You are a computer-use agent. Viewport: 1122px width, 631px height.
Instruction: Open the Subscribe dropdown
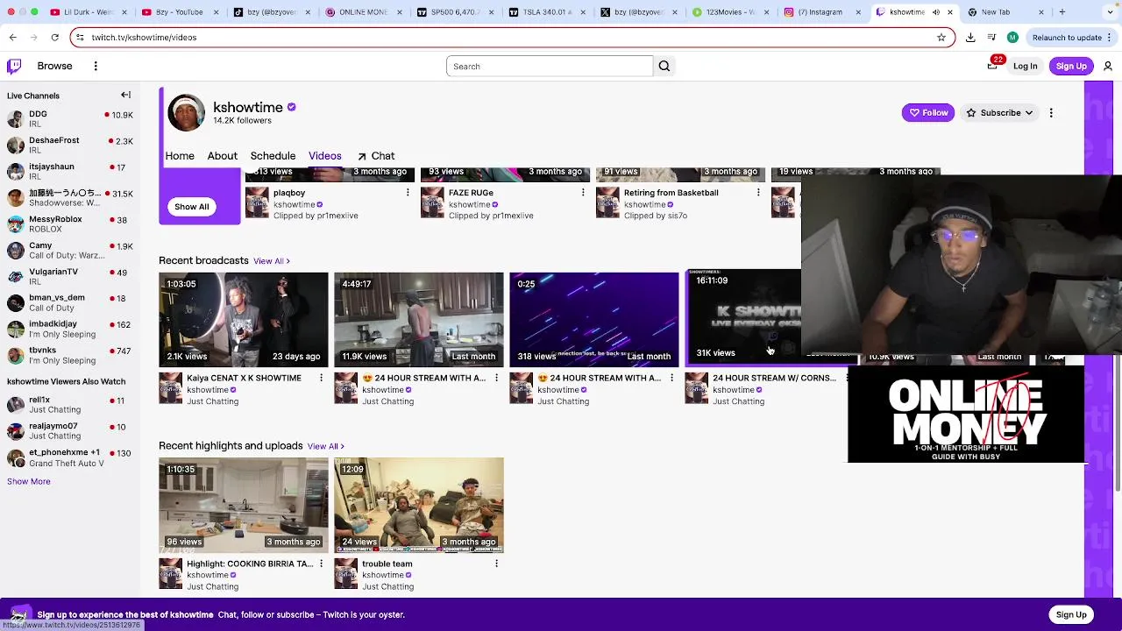[x=1000, y=112]
